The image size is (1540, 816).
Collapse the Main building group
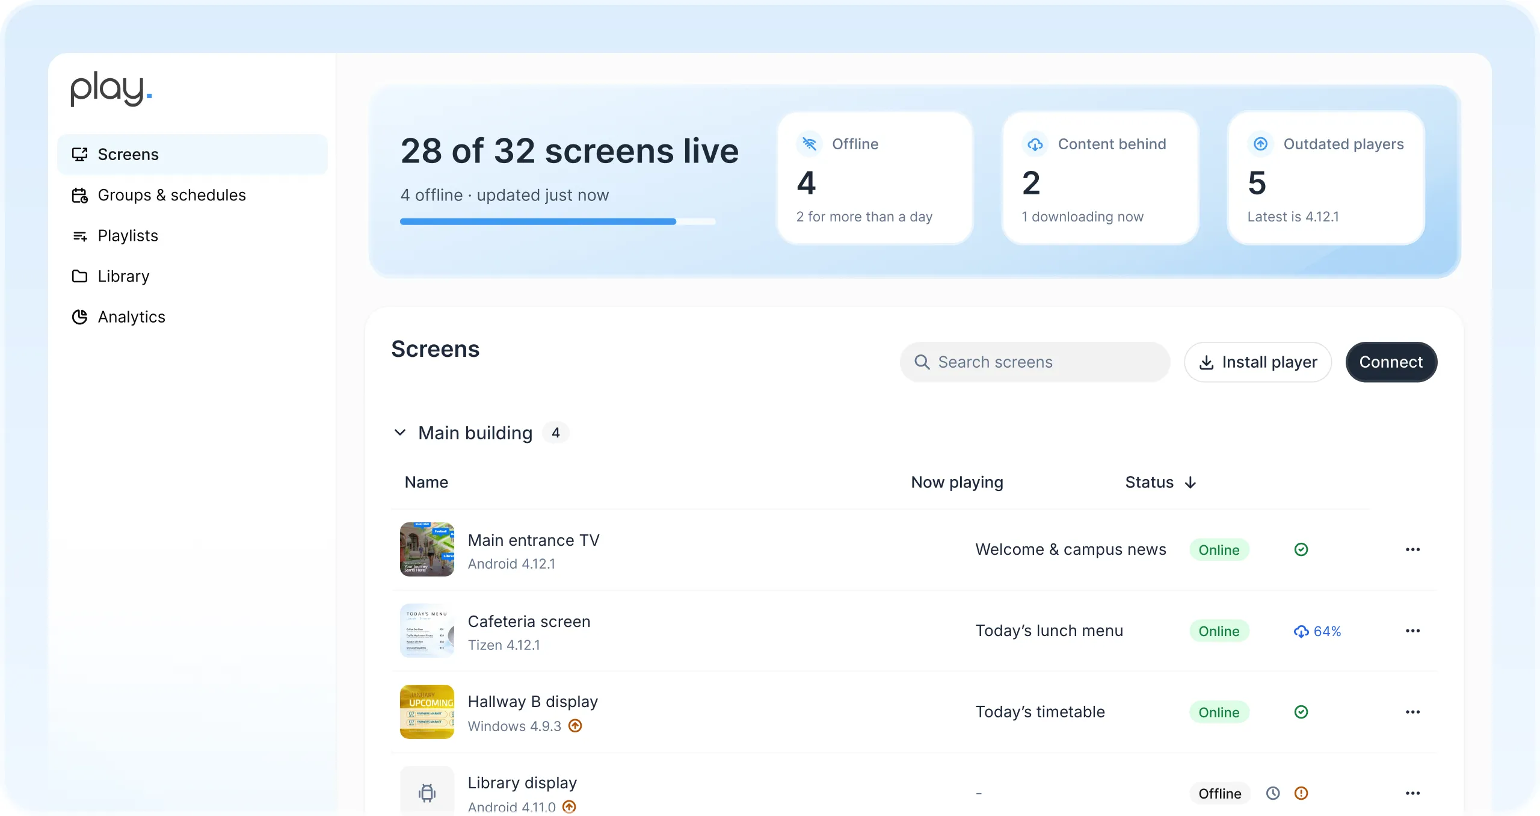point(400,433)
